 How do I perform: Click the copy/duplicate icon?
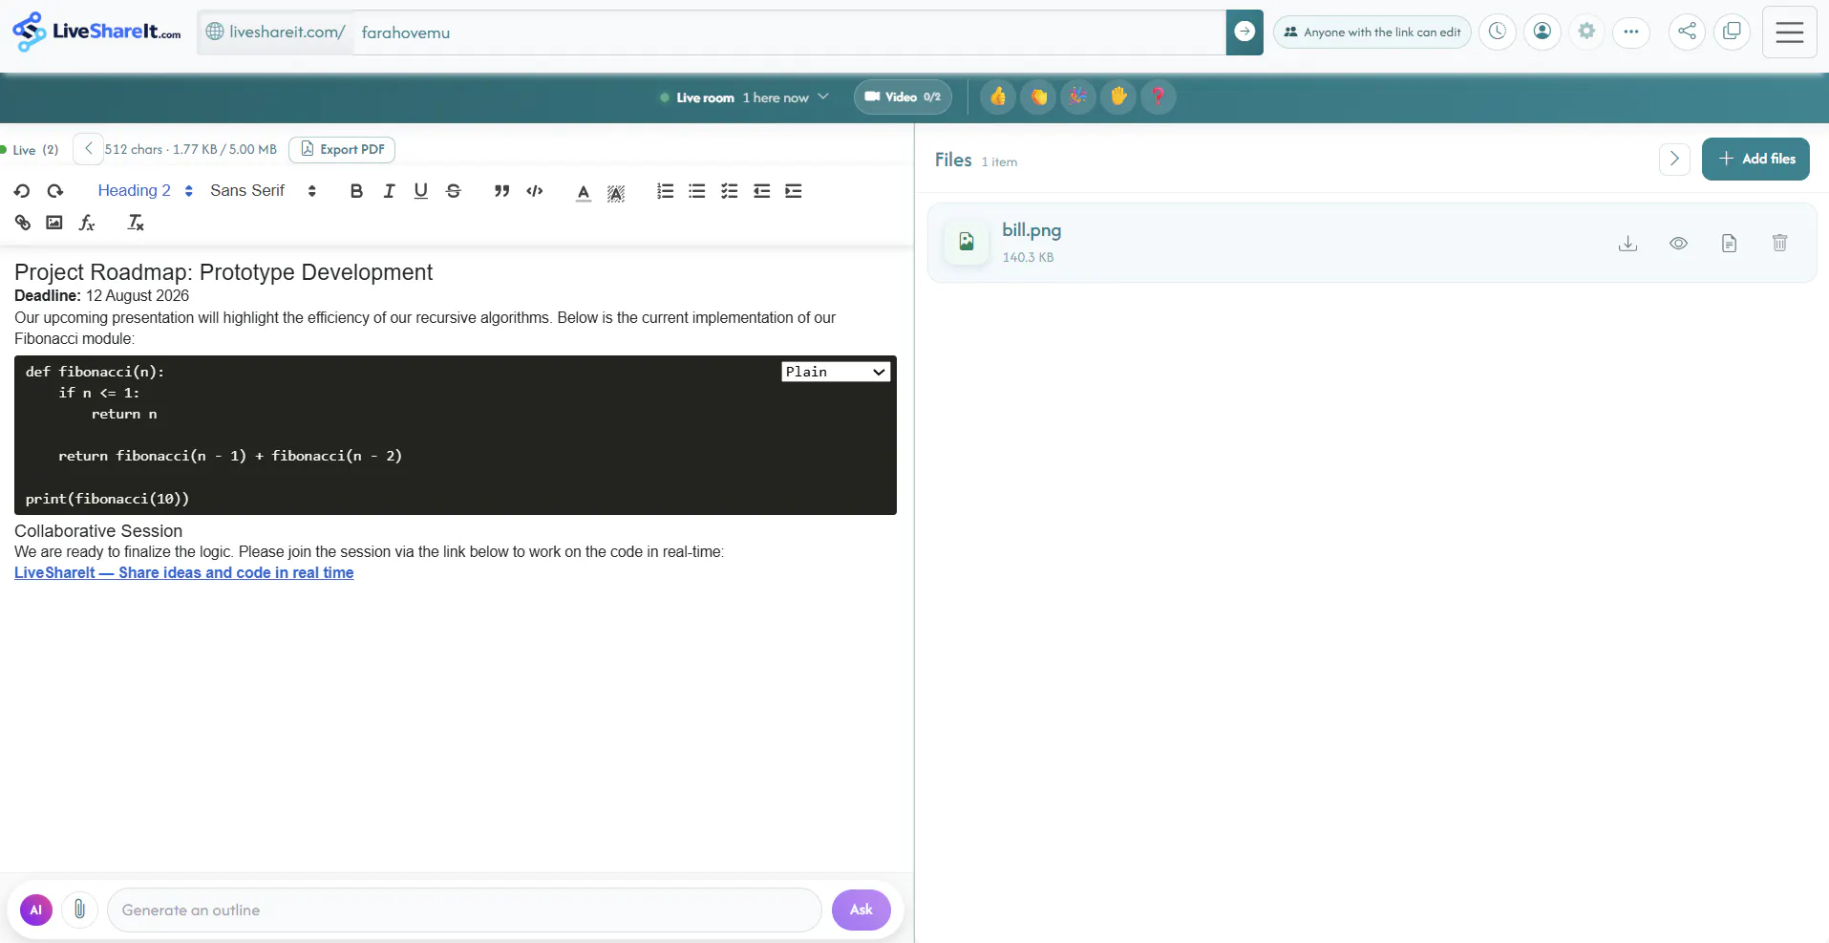pyautogui.click(x=1733, y=32)
